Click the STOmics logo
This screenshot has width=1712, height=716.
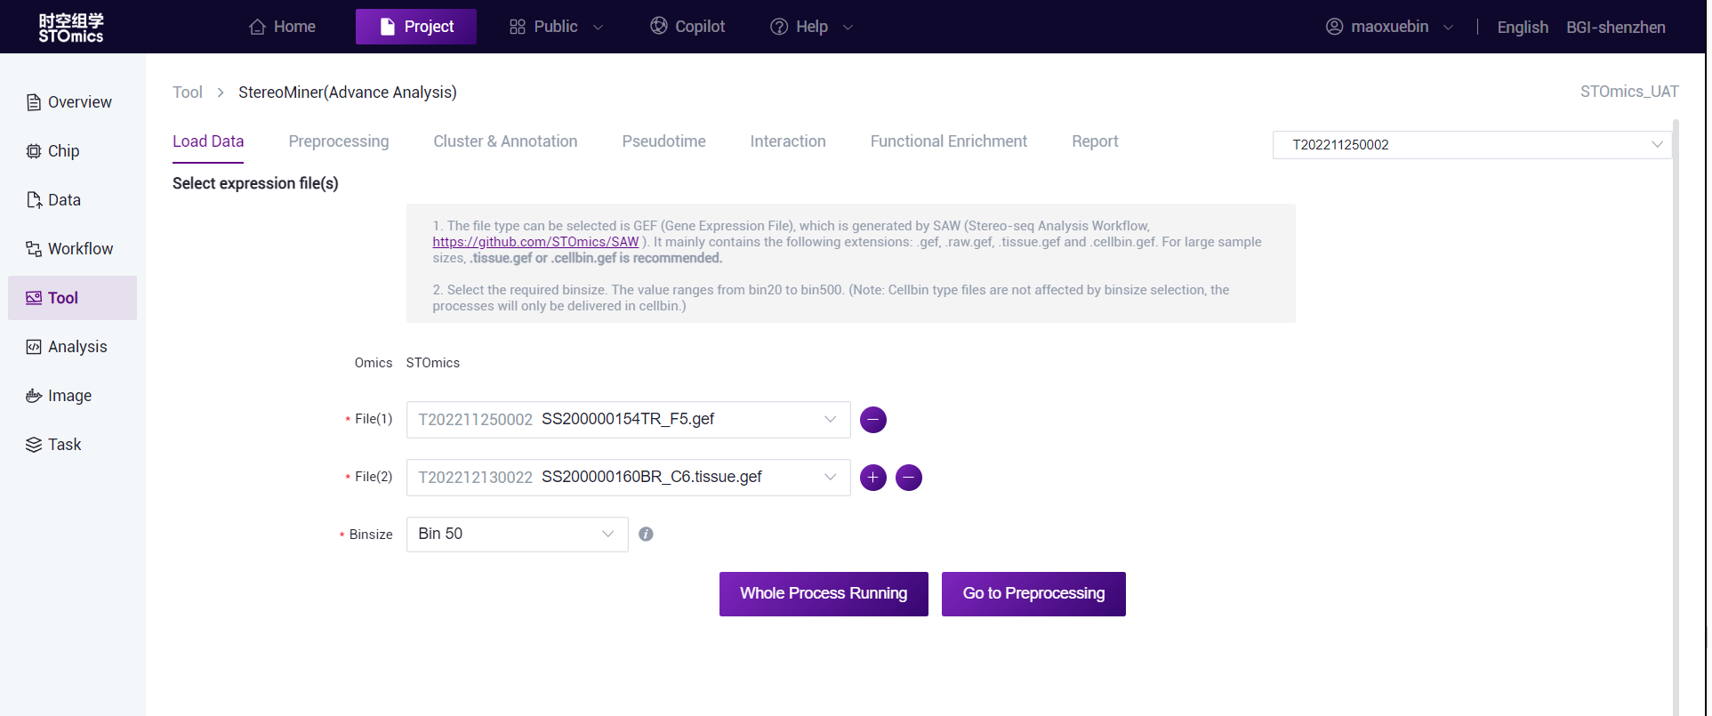(x=71, y=27)
